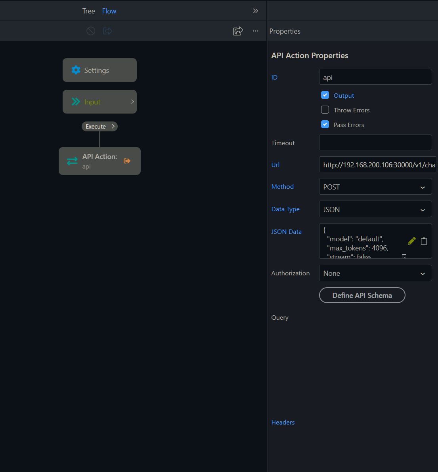Screen dimensions: 438x472
Task: Click the orange output icon on API Action node
Action: click(x=127, y=161)
